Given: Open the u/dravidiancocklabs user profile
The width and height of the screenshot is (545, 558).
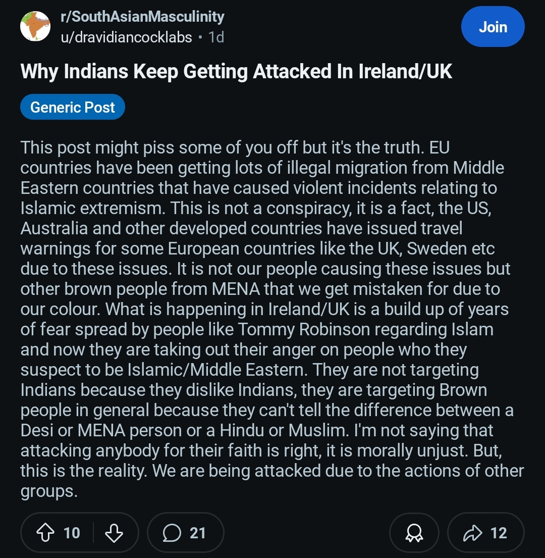Looking at the screenshot, I should coord(126,37).
